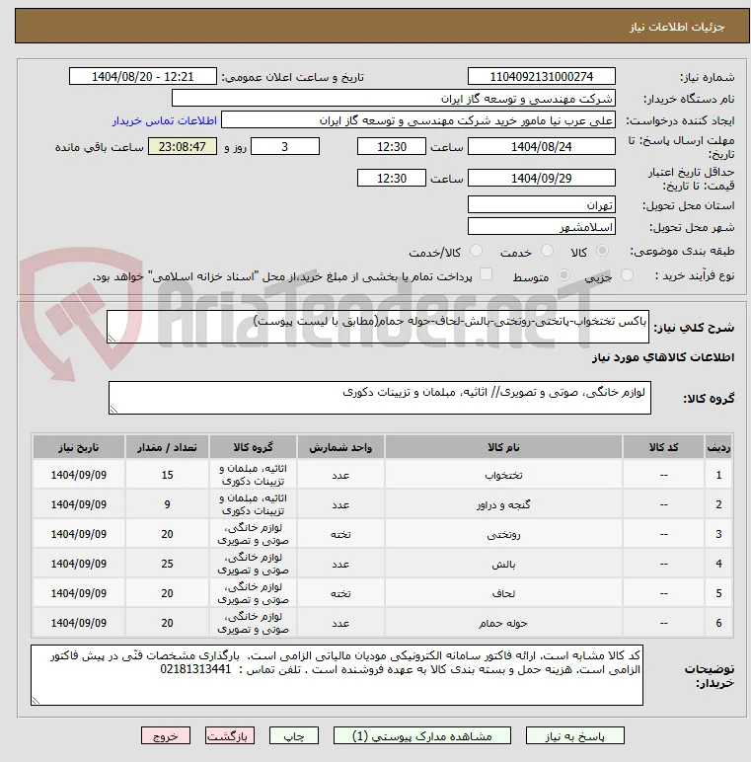Image resolution: width=751 pixels, height=762 pixels.
Task: Click the response deadline time 12:30
Action: (392, 147)
